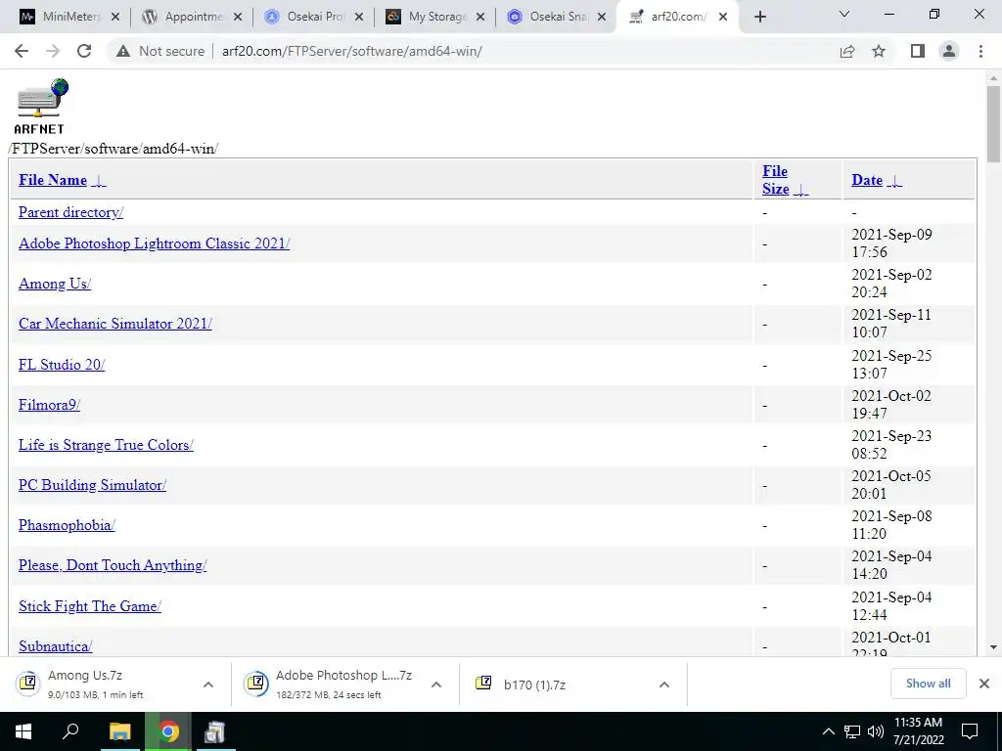Share this page icon in address bar
Image resolution: width=1002 pixels, height=751 pixels.
847,51
